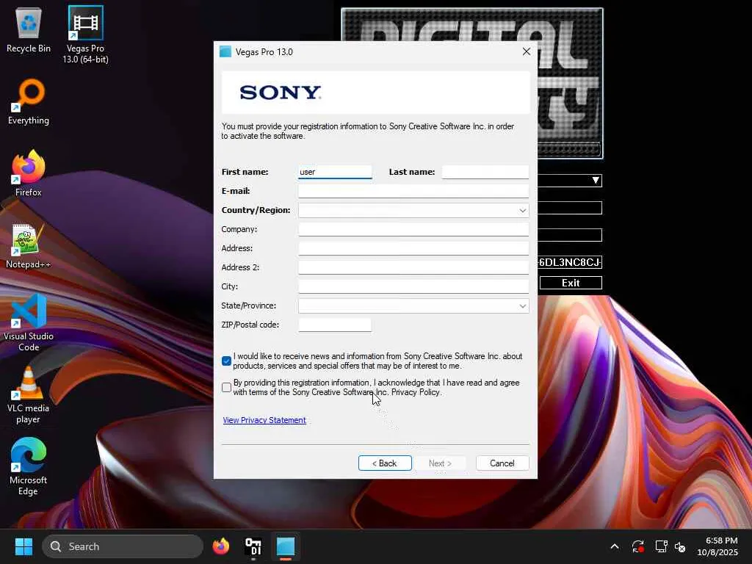Click the Vegas Pro 13.0 title bar icon
752x564 pixels.
(225, 52)
